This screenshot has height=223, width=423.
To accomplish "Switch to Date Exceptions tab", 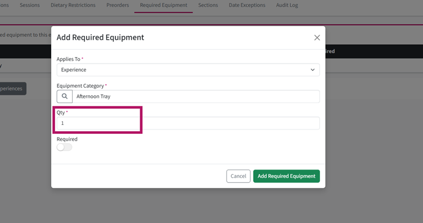I will (247, 5).
